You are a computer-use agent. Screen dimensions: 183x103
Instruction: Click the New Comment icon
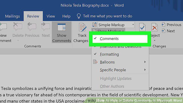3,27
